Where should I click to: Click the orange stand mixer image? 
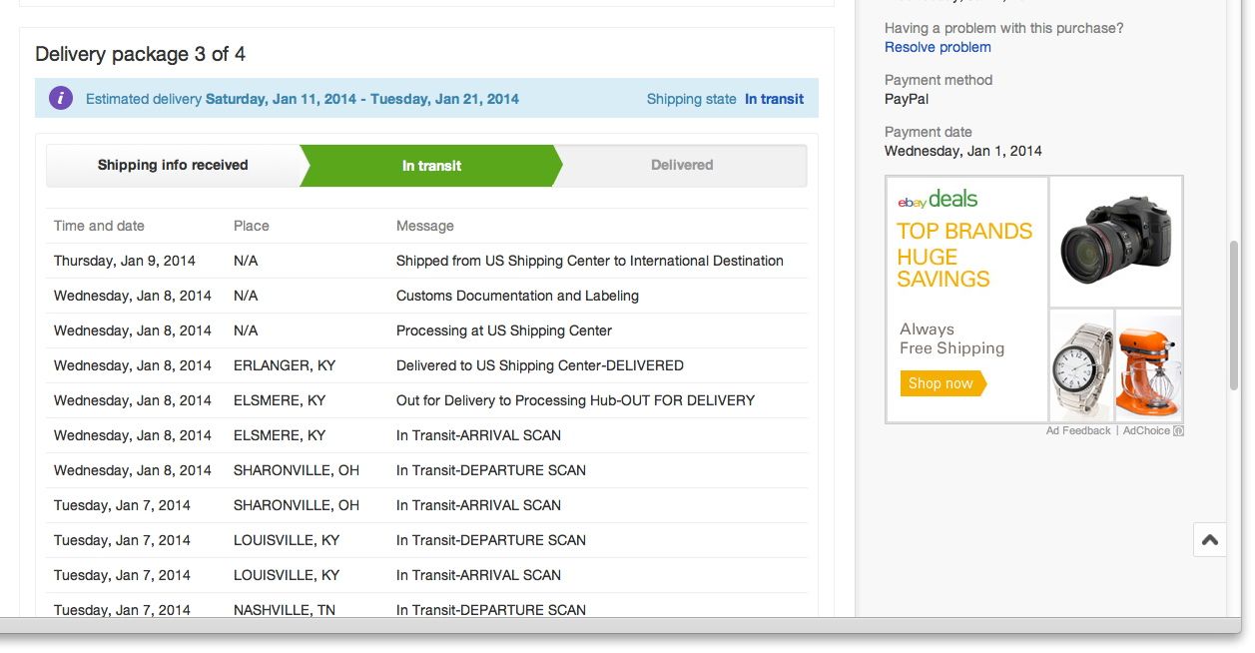[1148, 364]
